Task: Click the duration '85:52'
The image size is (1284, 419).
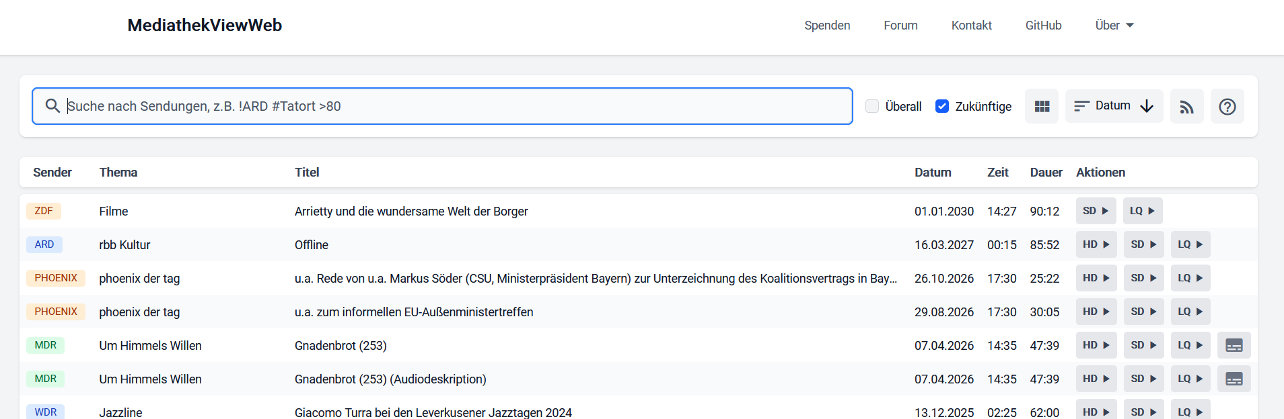Action: tap(1045, 245)
